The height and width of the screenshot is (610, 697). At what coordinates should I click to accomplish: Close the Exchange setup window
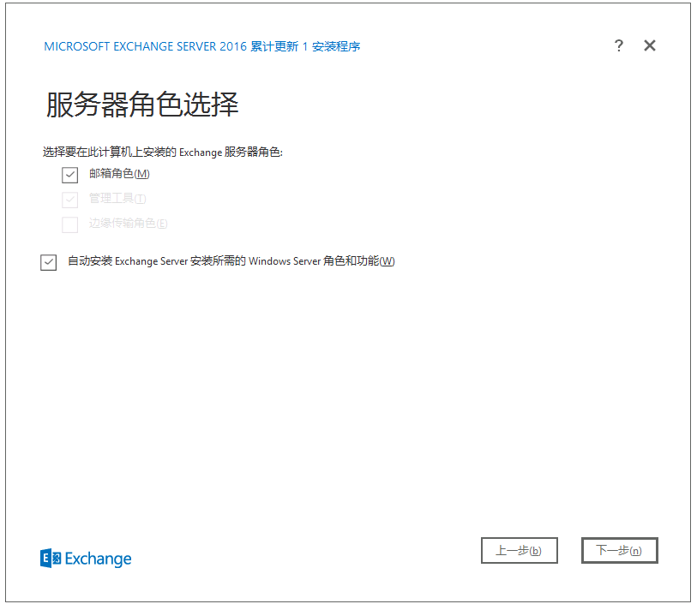point(650,46)
